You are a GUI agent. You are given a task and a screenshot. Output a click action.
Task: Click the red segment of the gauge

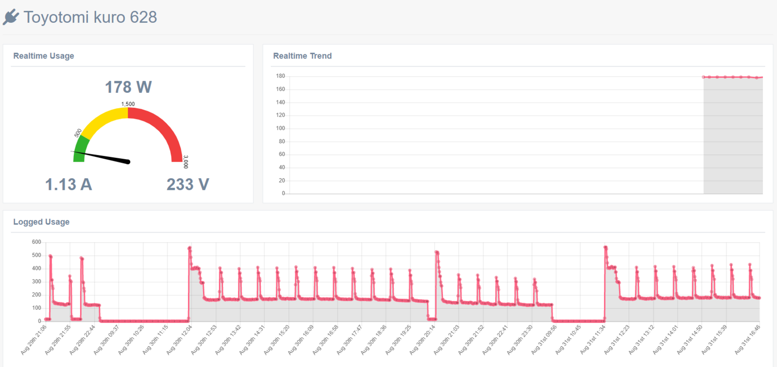163,129
